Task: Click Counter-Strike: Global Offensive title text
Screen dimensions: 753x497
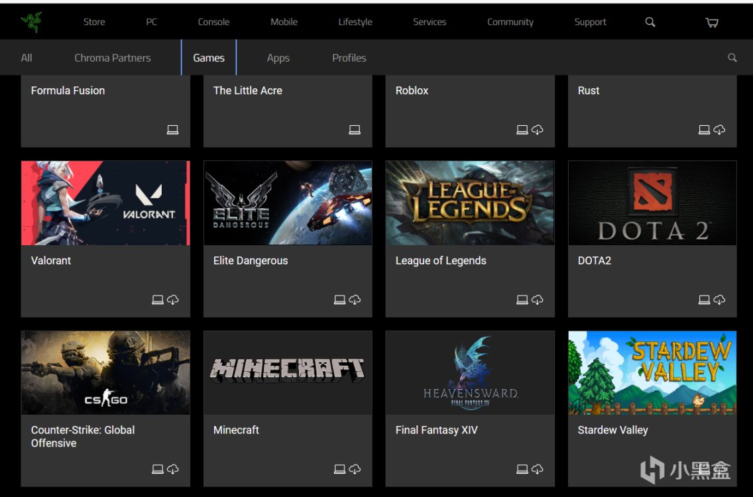Action: click(x=83, y=437)
